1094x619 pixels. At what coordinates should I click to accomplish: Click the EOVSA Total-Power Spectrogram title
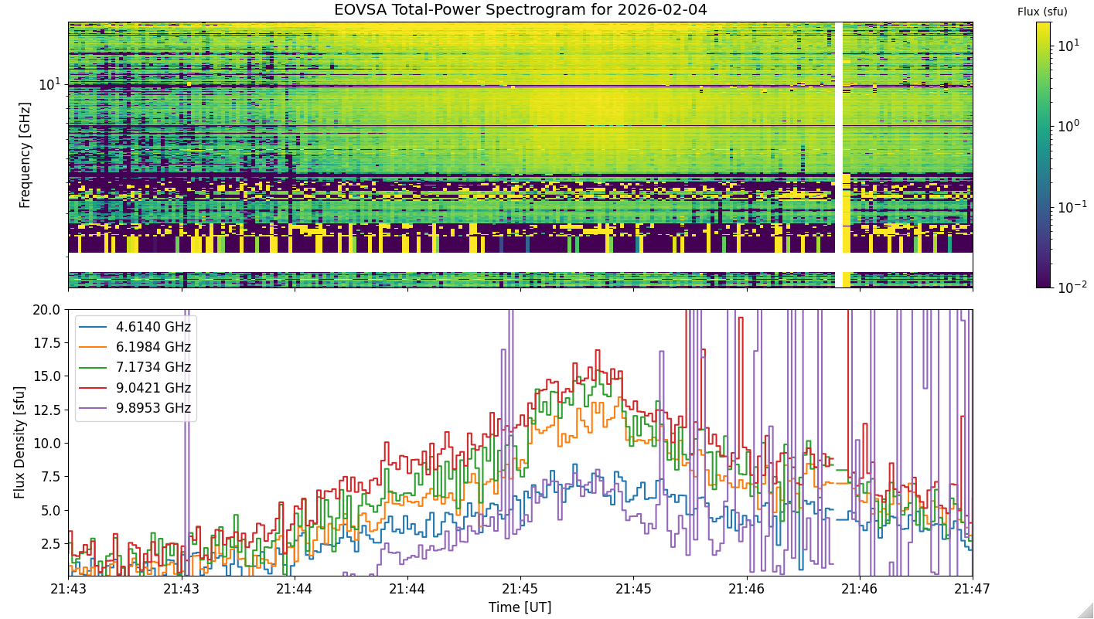pyautogui.click(x=520, y=10)
